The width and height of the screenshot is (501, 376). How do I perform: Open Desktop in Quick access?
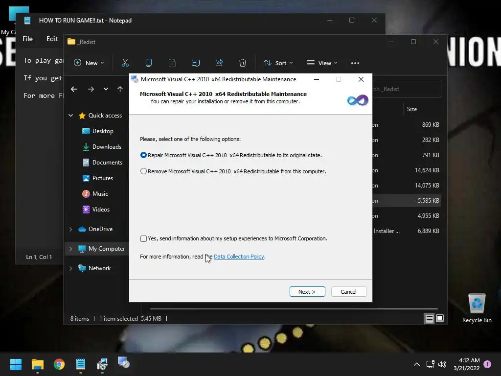tap(97, 131)
